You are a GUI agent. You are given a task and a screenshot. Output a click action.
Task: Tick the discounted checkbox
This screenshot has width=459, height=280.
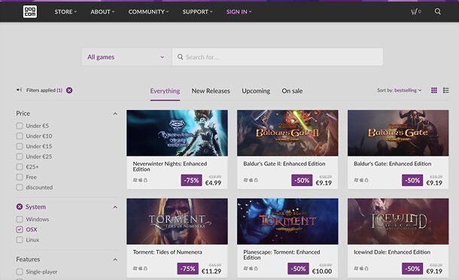pyautogui.click(x=20, y=187)
